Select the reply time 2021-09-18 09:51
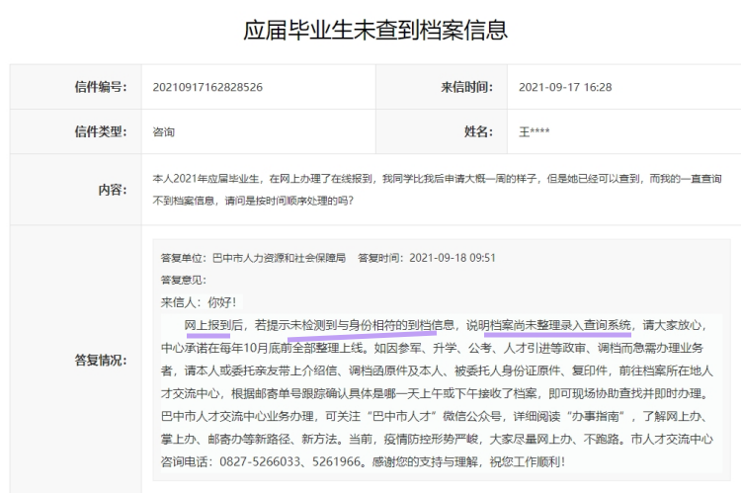 [453, 258]
